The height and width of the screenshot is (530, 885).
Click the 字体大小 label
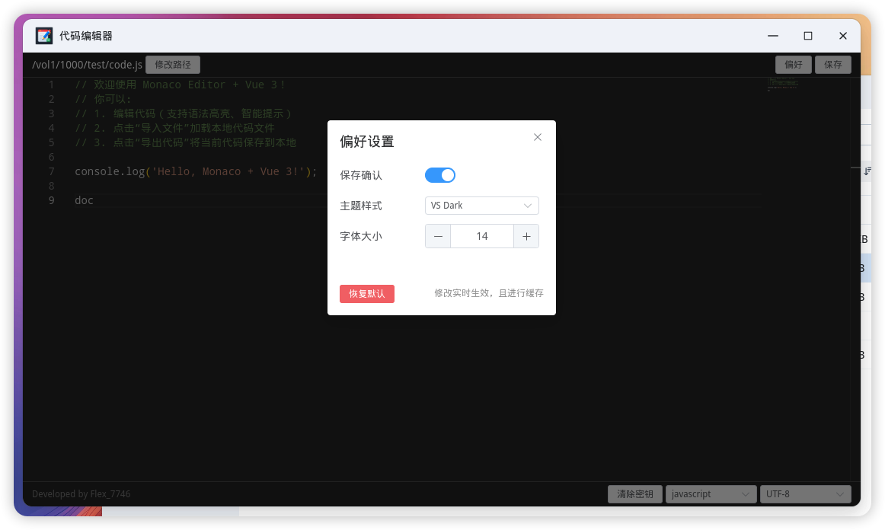[361, 236]
